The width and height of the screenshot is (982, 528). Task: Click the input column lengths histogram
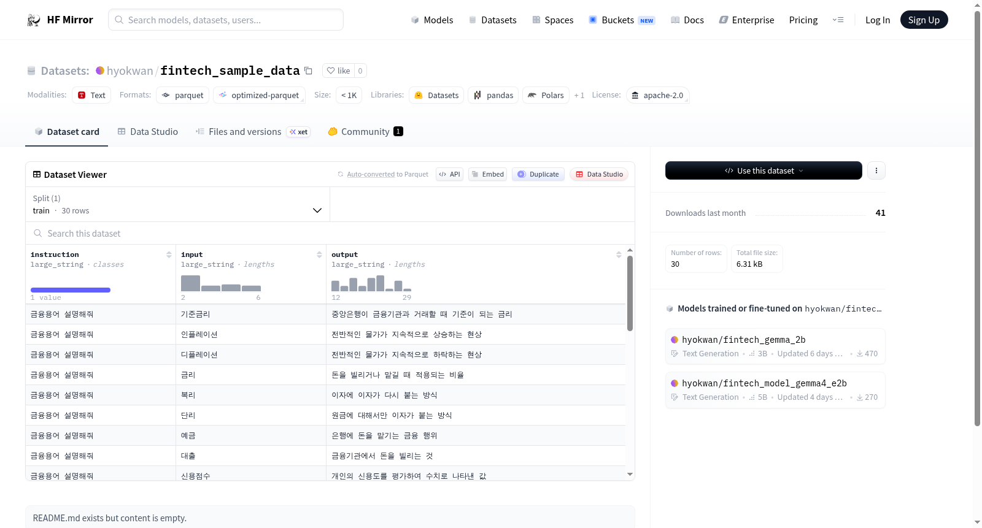pos(221,283)
